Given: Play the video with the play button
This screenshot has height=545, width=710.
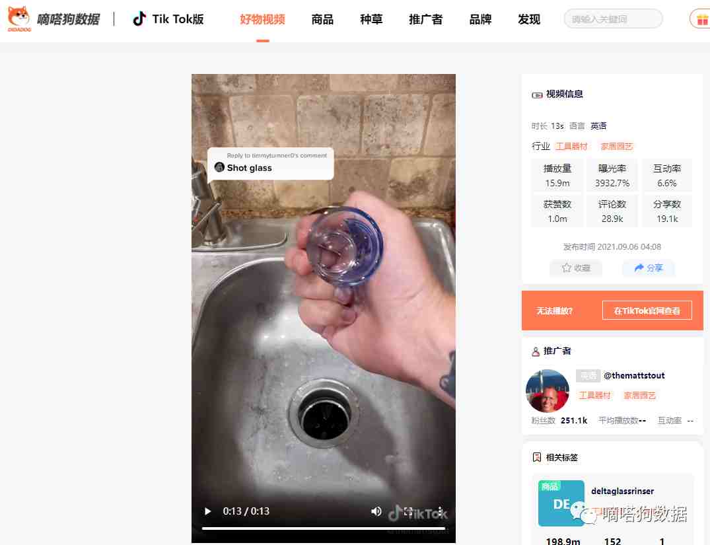Looking at the screenshot, I should coord(207,511).
